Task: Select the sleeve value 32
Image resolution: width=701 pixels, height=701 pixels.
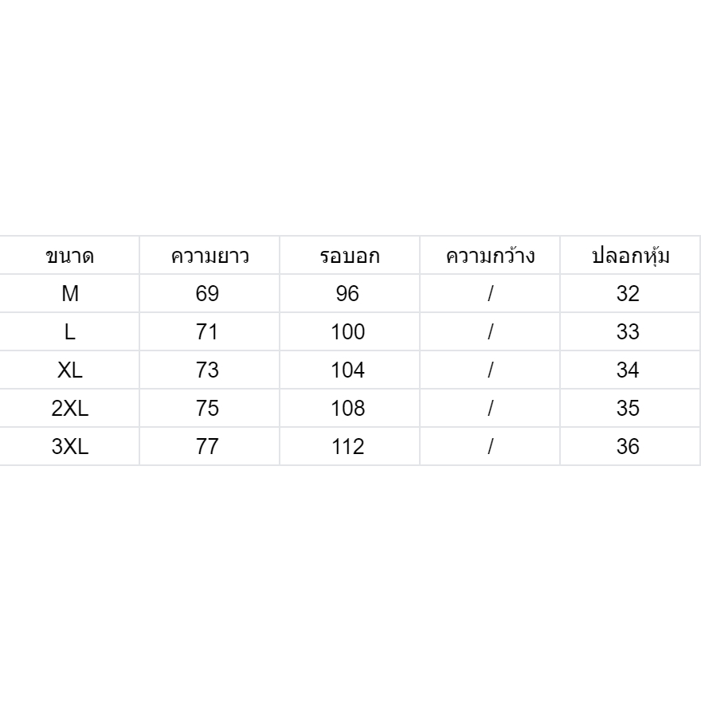Action: click(630, 293)
